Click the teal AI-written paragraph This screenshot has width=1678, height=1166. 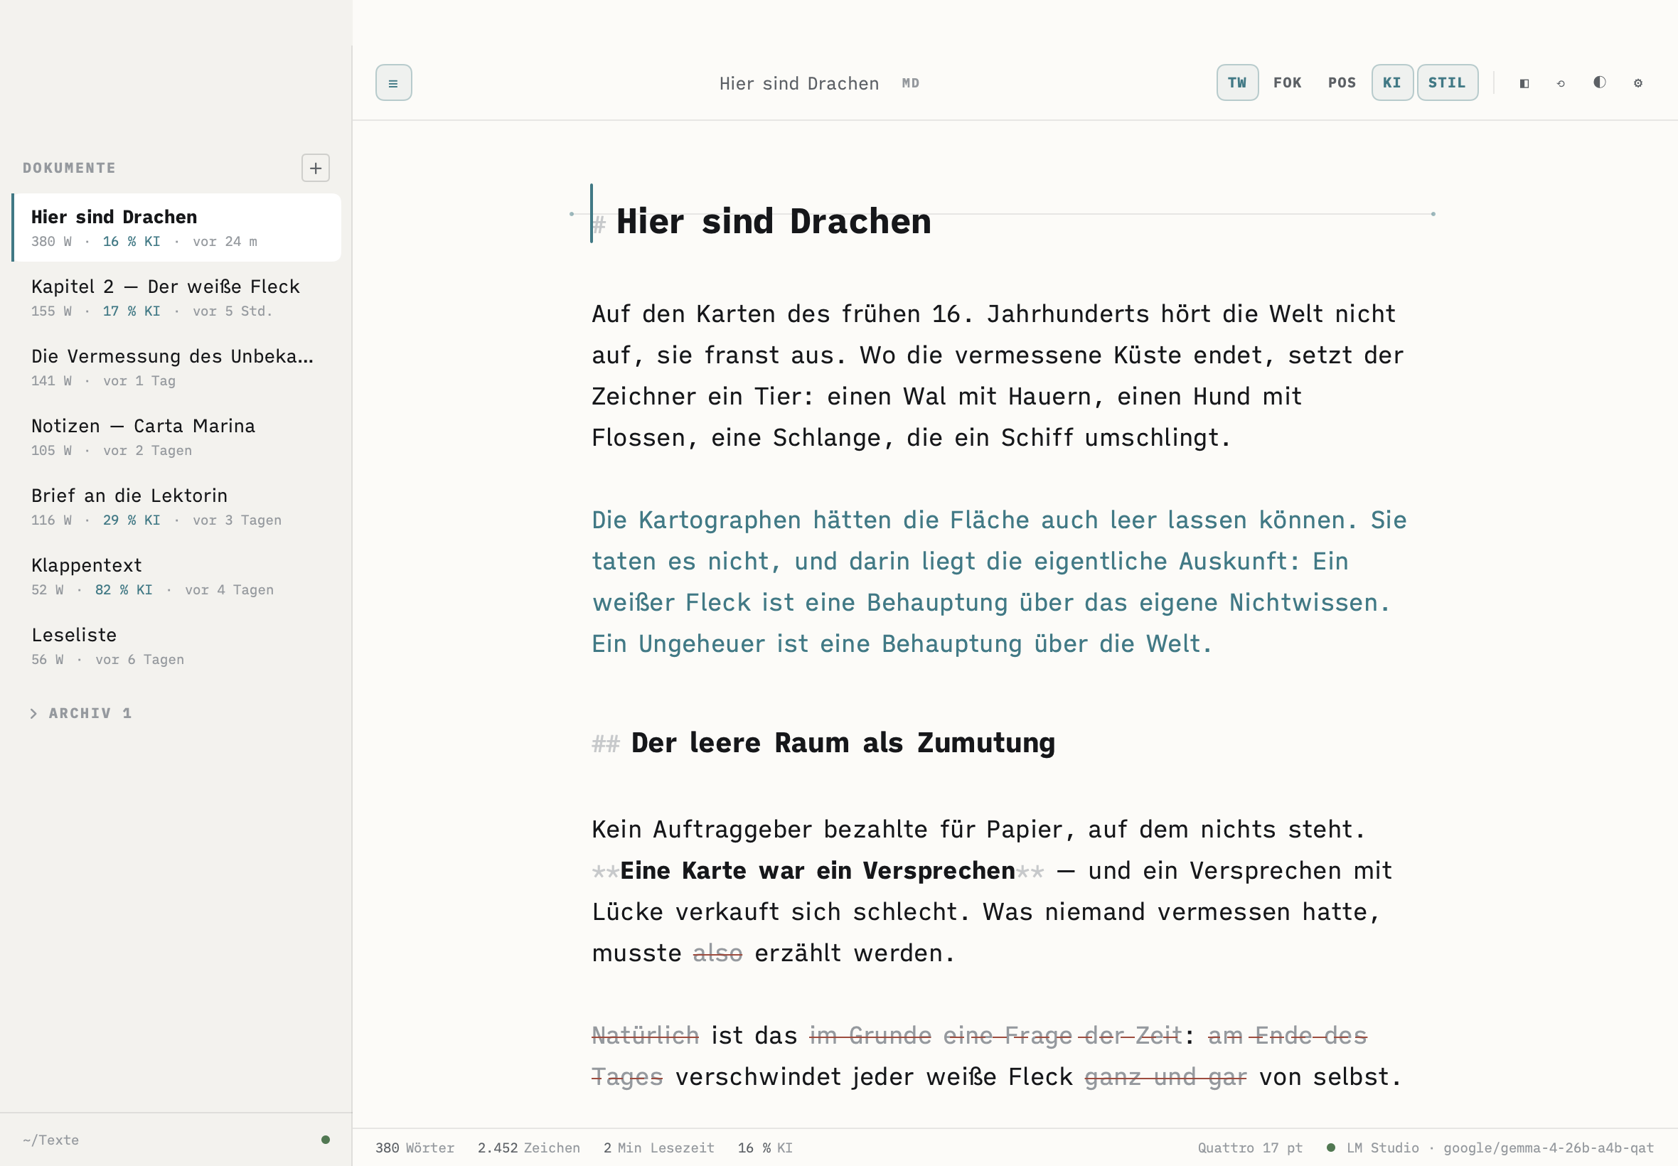tap(1000, 582)
